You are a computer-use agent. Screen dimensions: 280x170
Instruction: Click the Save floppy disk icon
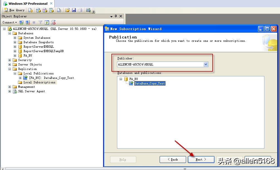[x=74, y=10]
